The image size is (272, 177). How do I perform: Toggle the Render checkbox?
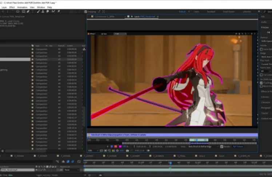coord(222,147)
